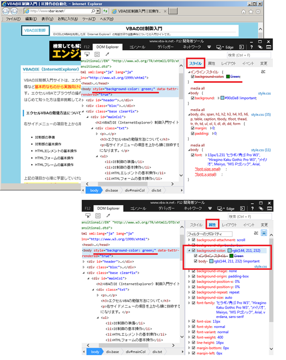Toggle box highlight icon in lower dev tools
286x360 pixels.
point(98,216)
